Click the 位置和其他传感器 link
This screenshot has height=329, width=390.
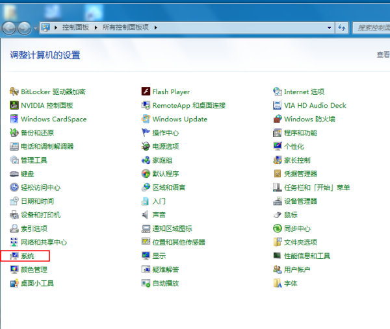coord(179,242)
